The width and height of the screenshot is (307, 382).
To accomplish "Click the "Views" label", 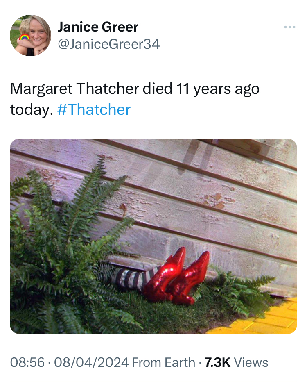I will coord(251,362).
